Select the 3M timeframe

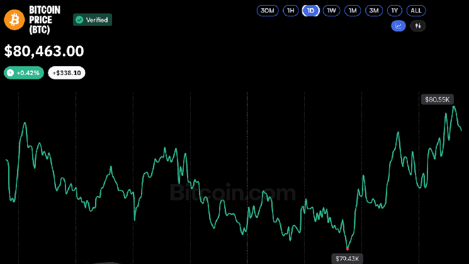tap(374, 11)
